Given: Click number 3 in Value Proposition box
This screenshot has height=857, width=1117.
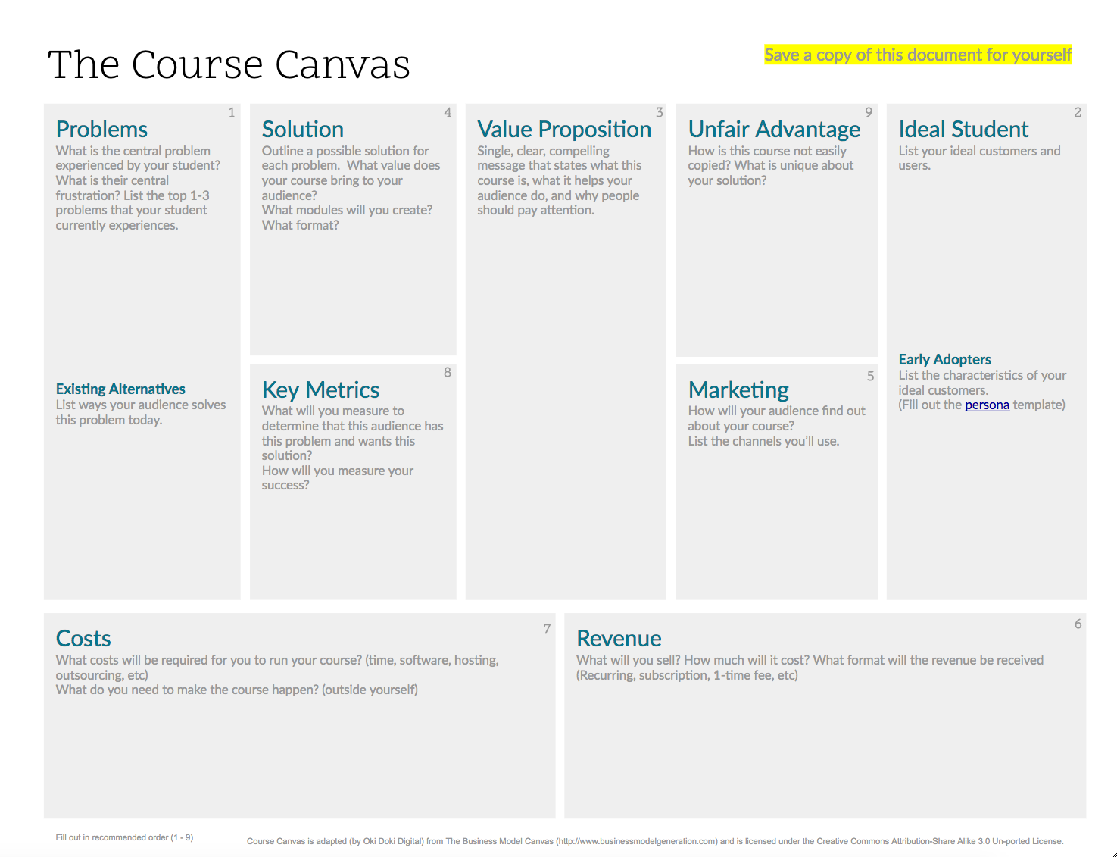Looking at the screenshot, I should click(659, 112).
